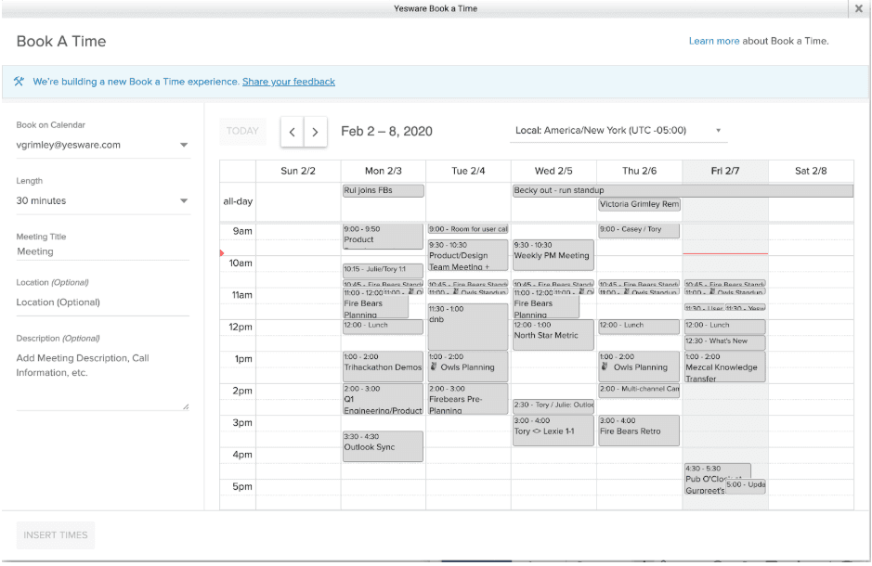
Task: Expand the meeting Length dropdown
Action: 102,200
